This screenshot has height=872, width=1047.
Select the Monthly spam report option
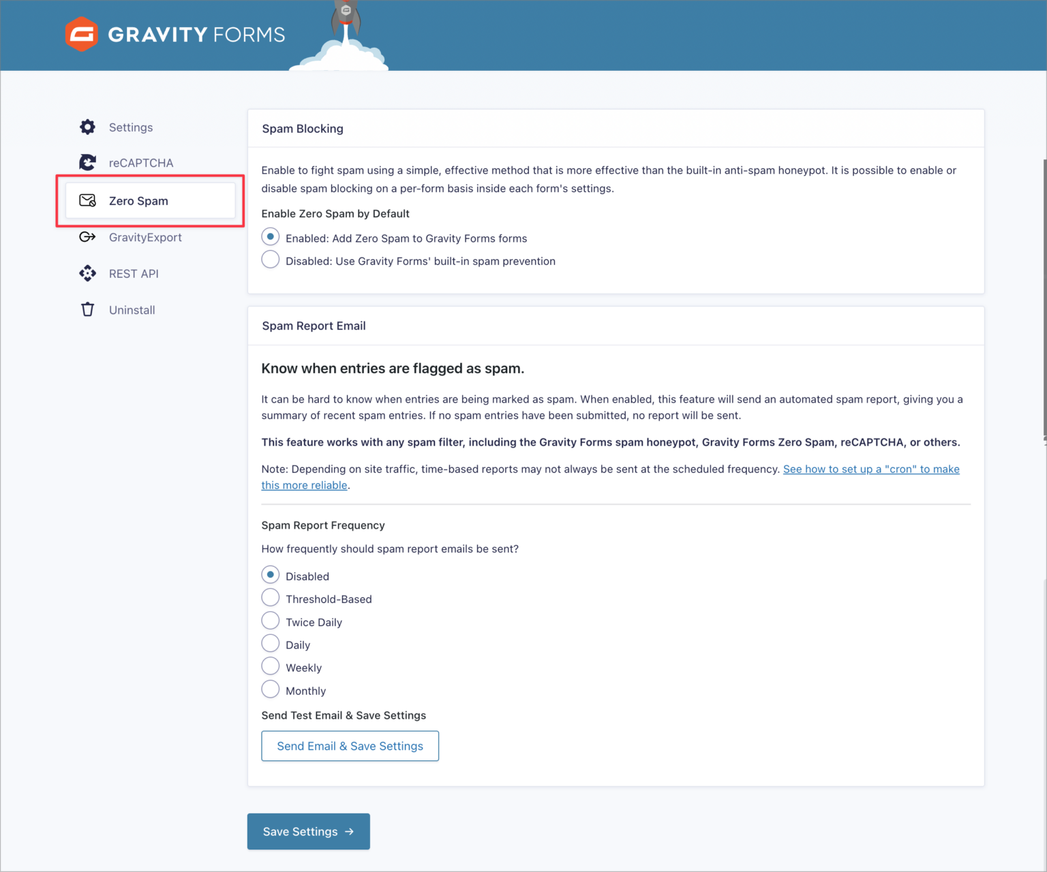point(271,689)
